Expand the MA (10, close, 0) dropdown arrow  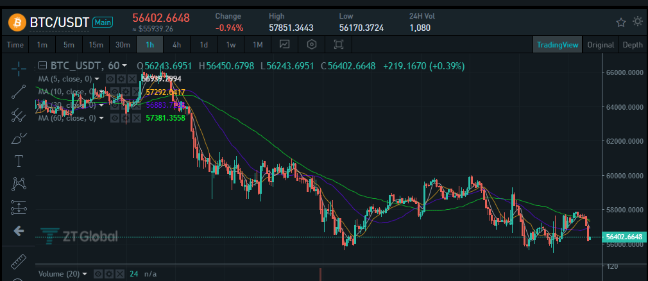pyautogui.click(x=101, y=92)
